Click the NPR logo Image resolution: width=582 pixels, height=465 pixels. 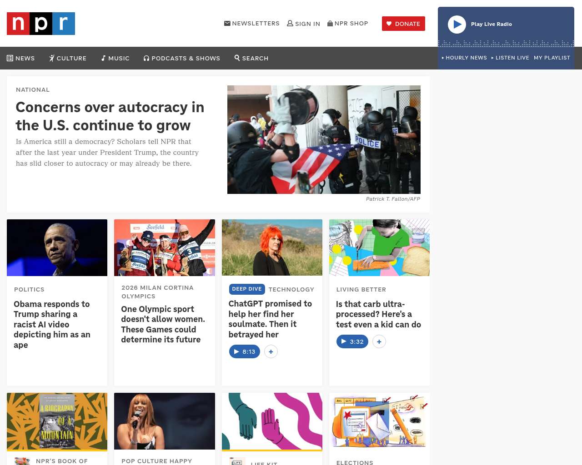(x=41, y=24)
